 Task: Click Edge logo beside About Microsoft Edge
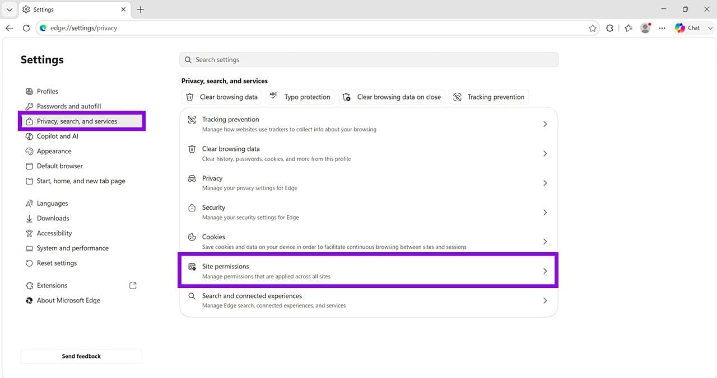(30, 301)
